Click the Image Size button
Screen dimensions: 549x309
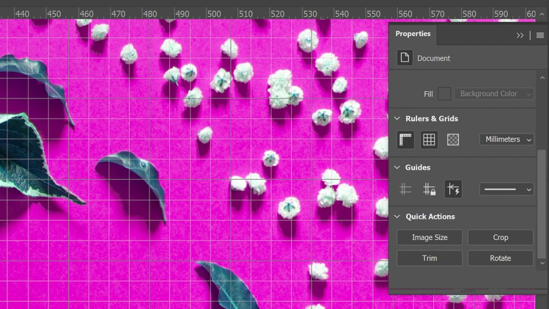click(x=430, y=237)
